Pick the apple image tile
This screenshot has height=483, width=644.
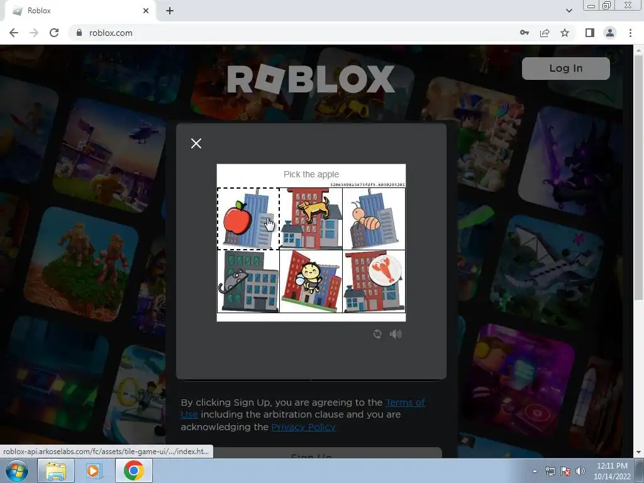(x=248, y=218)
